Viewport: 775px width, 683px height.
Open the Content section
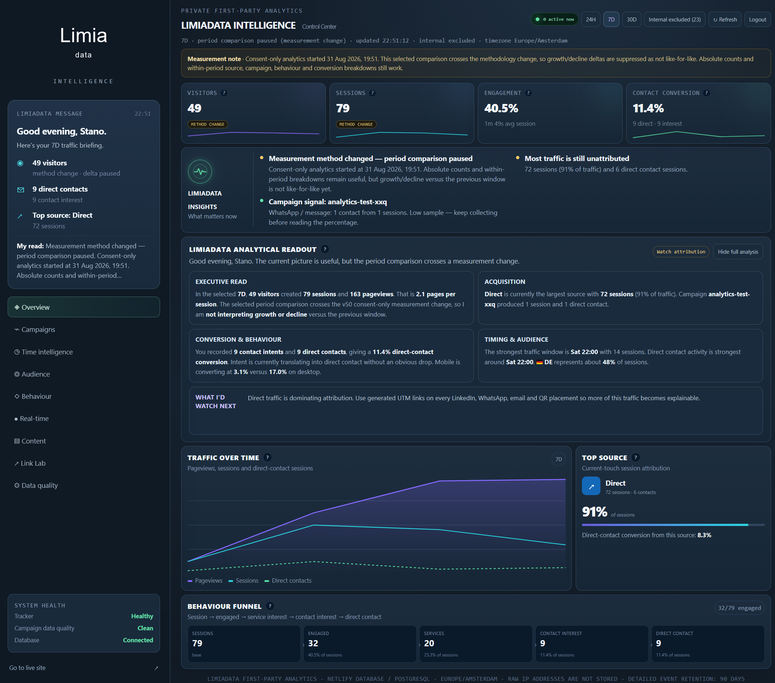coord(83,441)
